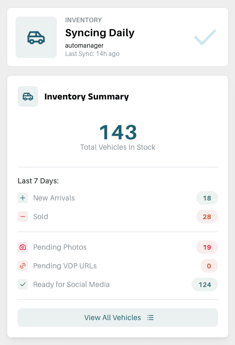Screen dimensions: 235x345
Task: Click the plus icon next to New Arrivals
Action: point(23,198)
